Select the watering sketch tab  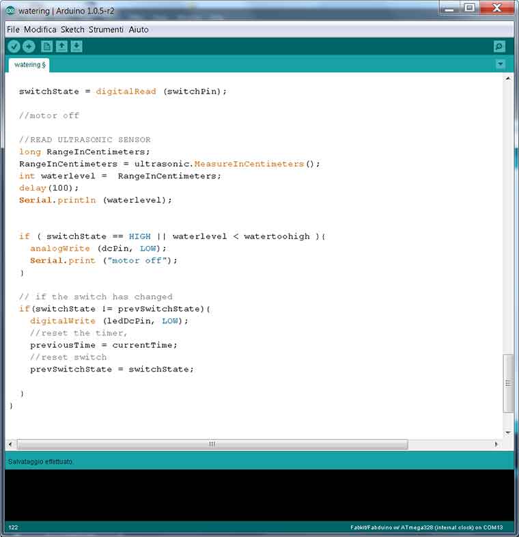pos(29,65)
